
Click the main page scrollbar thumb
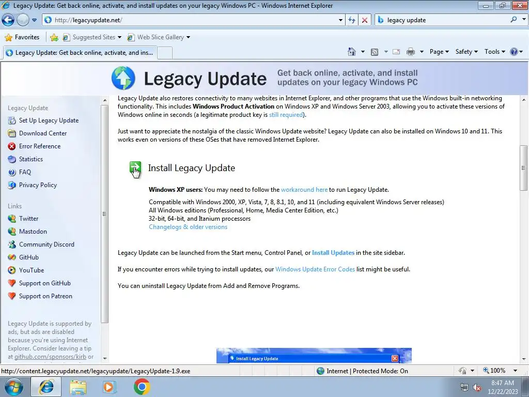(523, 168)
